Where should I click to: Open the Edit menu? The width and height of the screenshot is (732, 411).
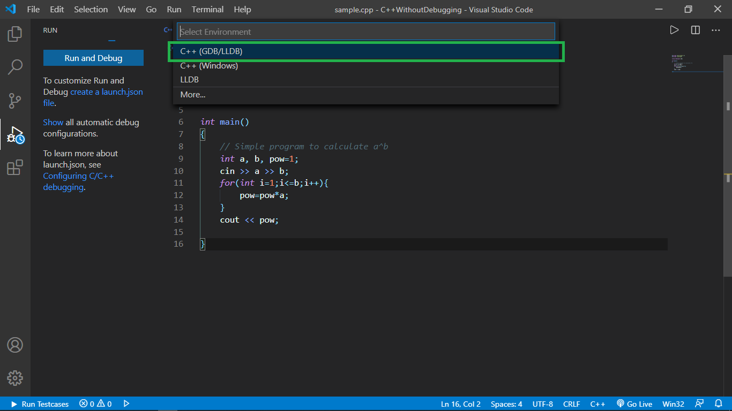coord(57,9)
